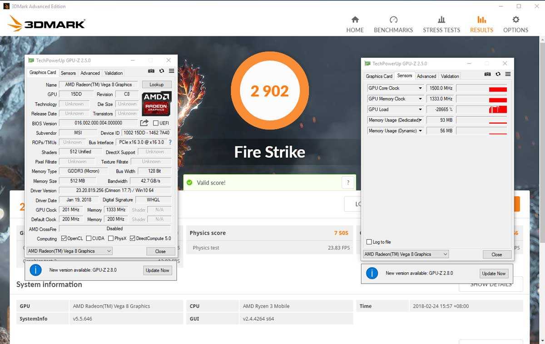Enable the Log to file checkbox
Viewport: 545px width, 344px height.
[x=369, y=242]
